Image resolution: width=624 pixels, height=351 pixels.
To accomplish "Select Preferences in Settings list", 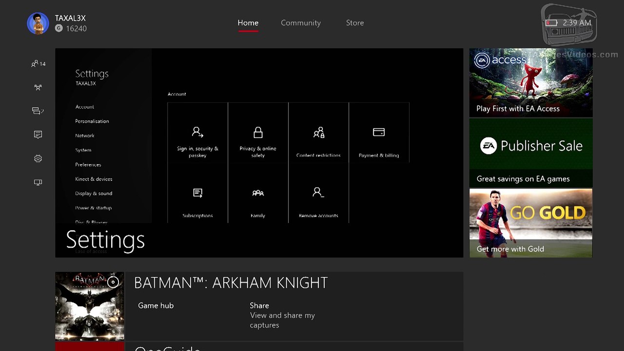I will [x=88, y=165].
